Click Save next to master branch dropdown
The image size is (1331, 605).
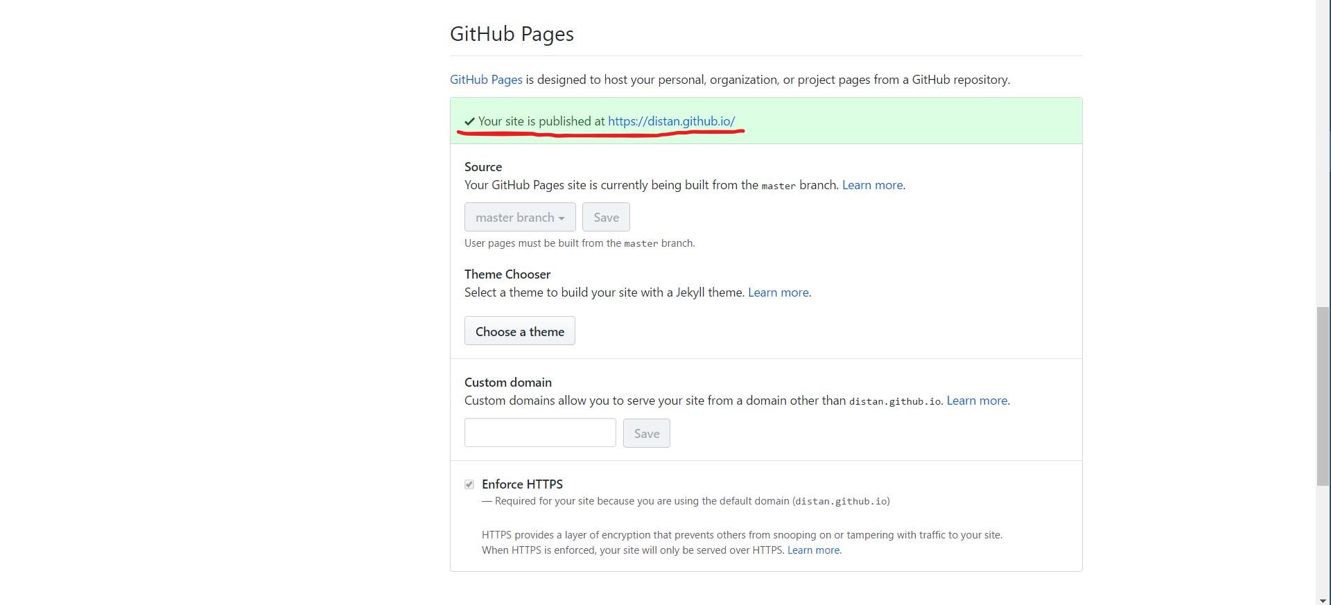[606, 217]
